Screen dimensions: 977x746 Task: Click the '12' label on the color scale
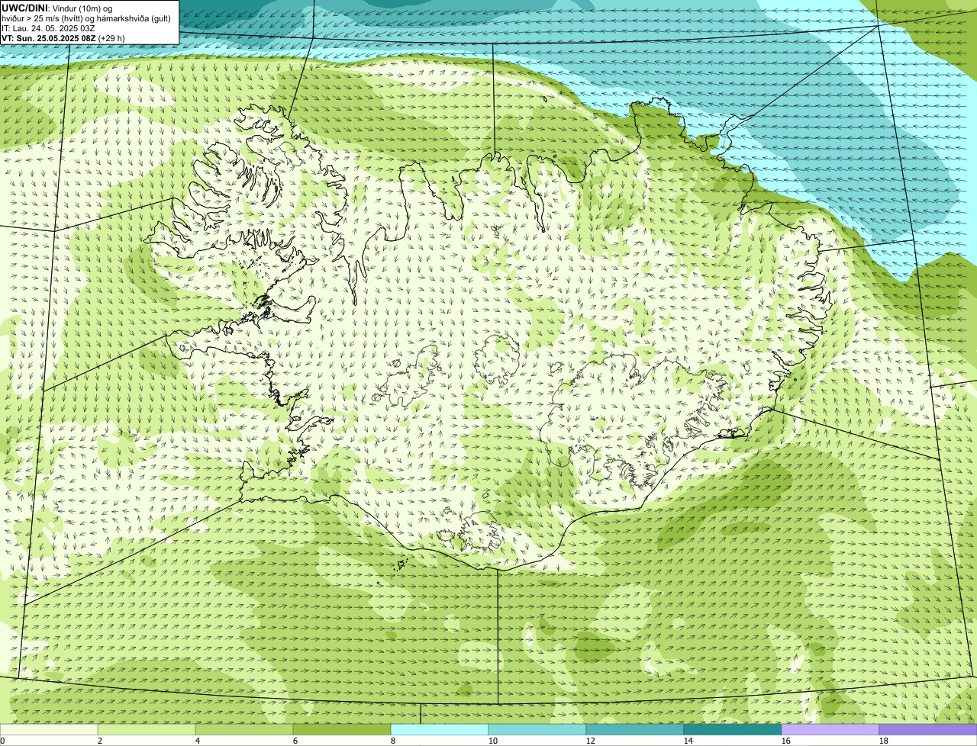[x=591, y=741]
